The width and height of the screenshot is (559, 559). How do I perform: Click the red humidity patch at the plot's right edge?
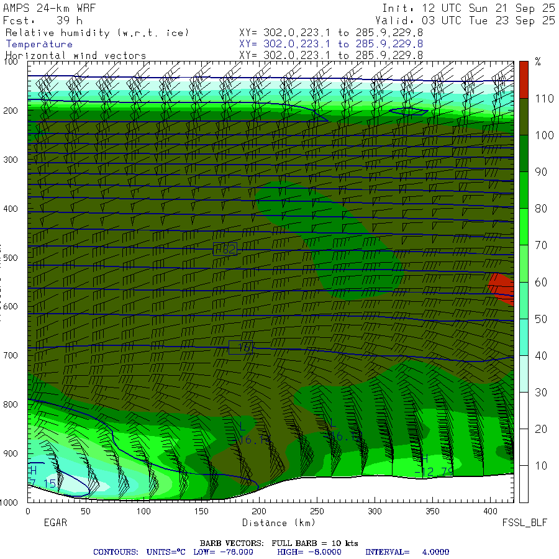[502, 288]
